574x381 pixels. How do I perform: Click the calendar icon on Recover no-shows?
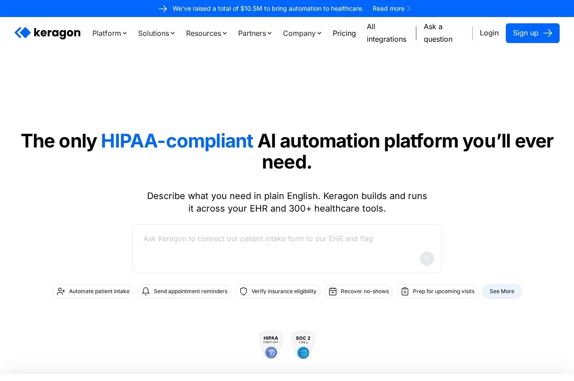pyautogui.click(x=333, y=291)
